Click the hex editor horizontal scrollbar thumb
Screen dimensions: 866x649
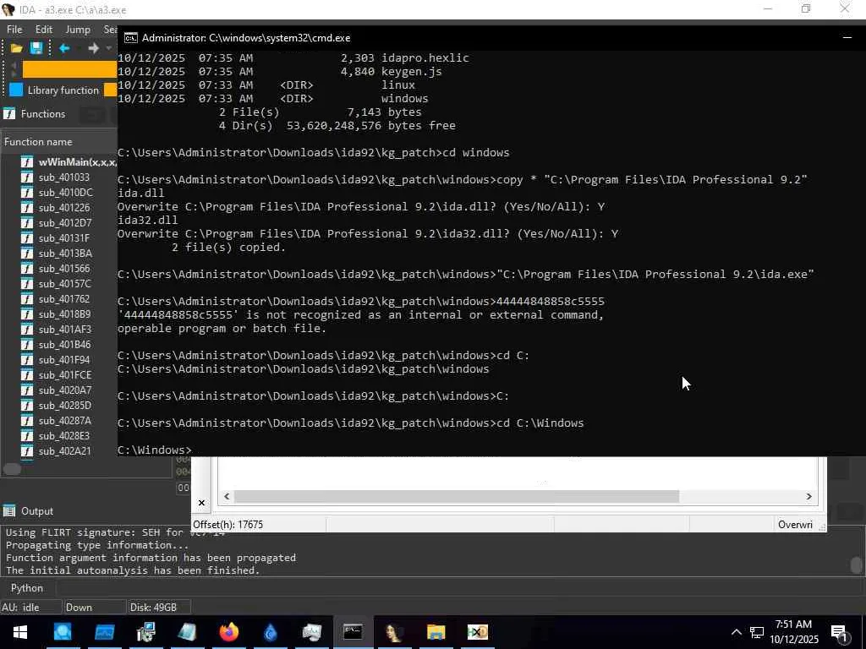456,497
